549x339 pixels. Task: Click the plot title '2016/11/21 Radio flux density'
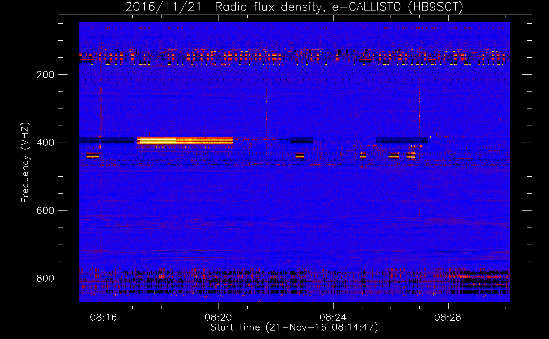click(x=294, y=7)
